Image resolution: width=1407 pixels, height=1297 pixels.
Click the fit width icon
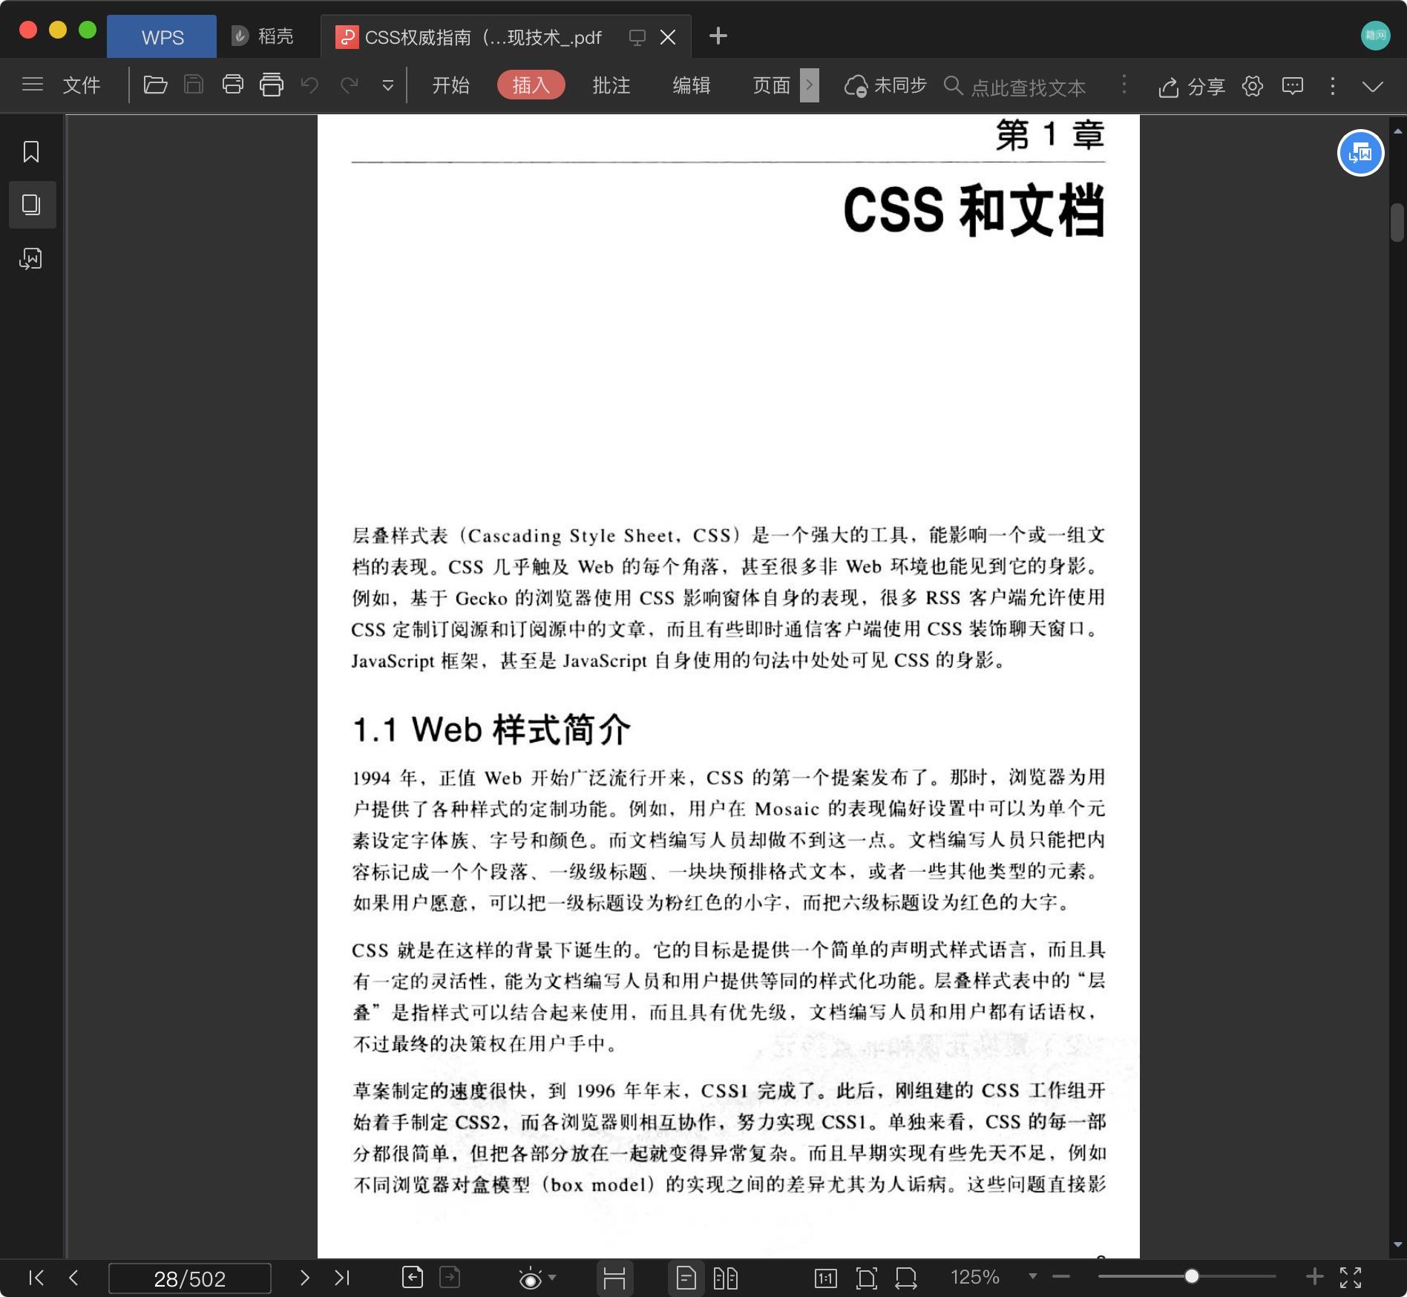(906, 1278)
